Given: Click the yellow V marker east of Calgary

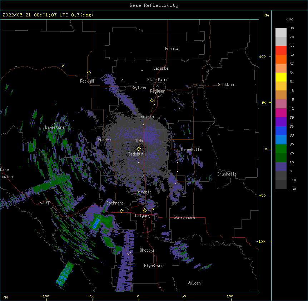Looking at the screenshot, I should click(153, 209).
